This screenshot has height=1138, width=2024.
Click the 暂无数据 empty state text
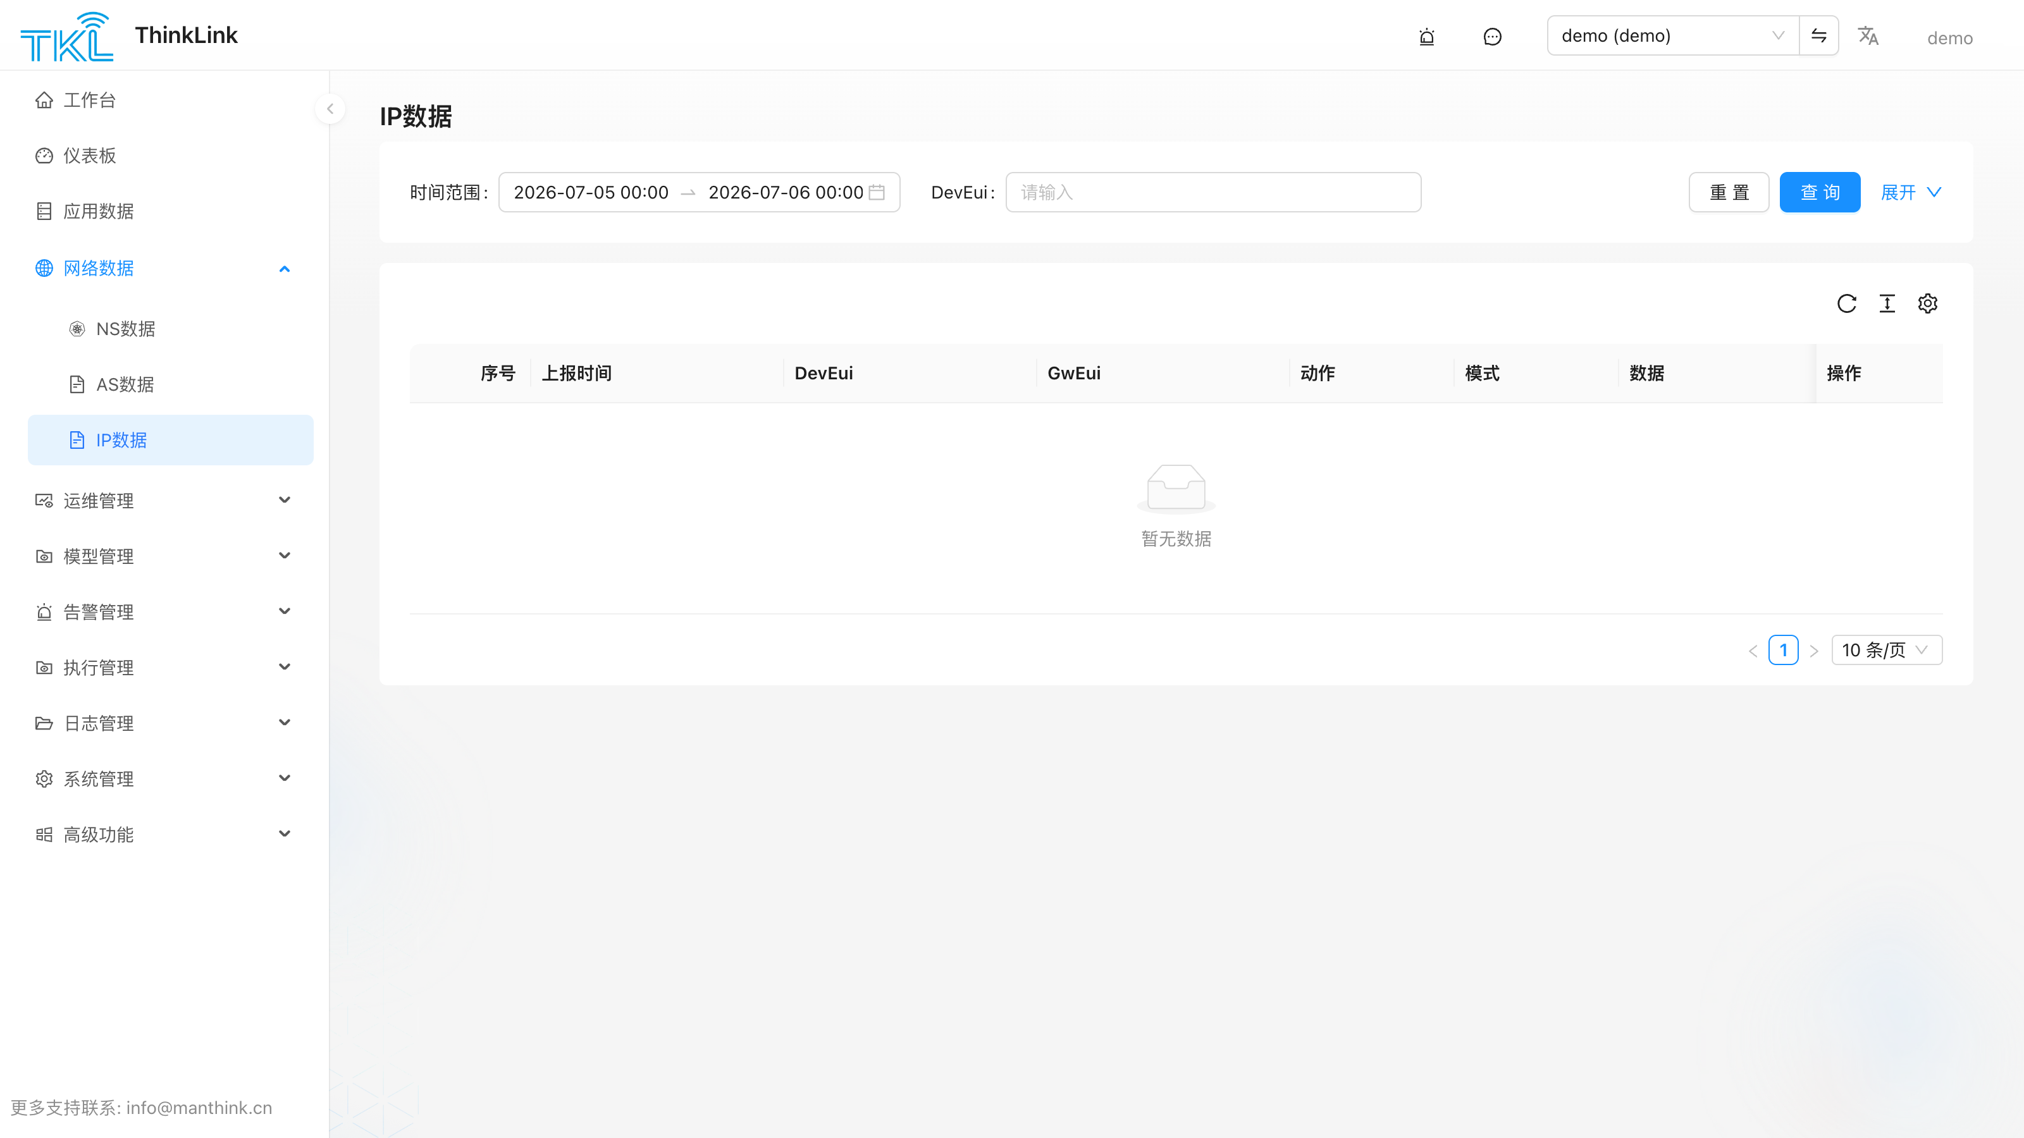1176,539
